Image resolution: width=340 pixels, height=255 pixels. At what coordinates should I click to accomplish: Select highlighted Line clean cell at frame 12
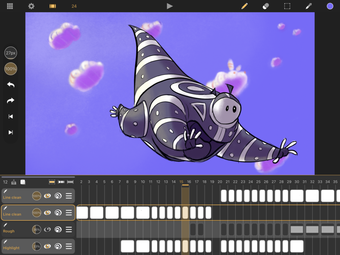tap(162, 213)
